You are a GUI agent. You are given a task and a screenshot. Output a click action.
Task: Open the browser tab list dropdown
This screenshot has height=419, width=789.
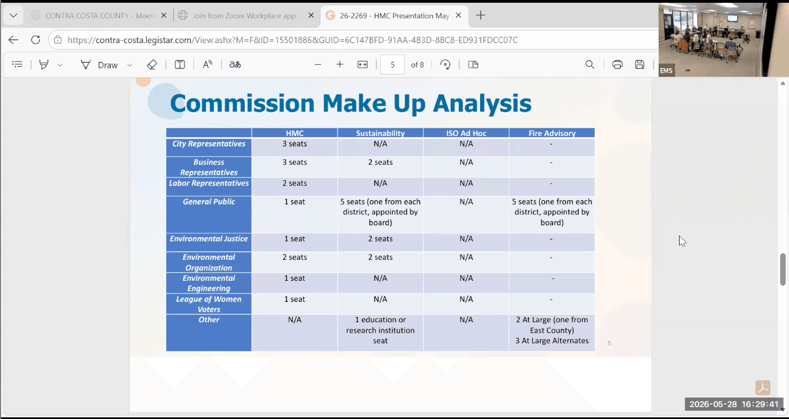pos(13,15)
